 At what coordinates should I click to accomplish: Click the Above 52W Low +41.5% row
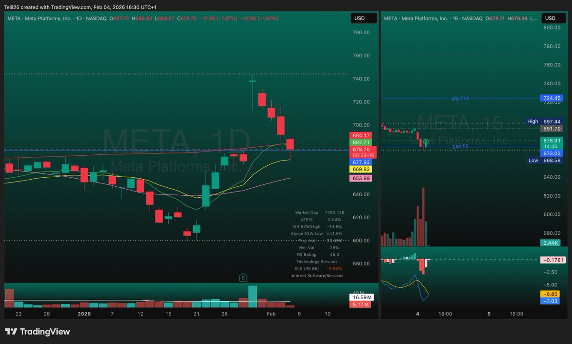(x=317, y=234)
